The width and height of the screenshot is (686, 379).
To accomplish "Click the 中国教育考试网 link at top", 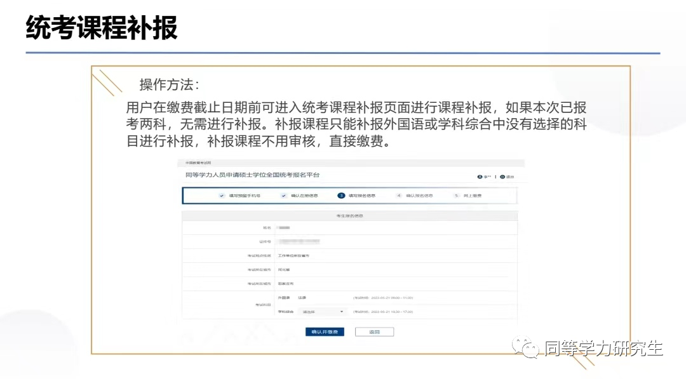I will [x=194, y=163].
